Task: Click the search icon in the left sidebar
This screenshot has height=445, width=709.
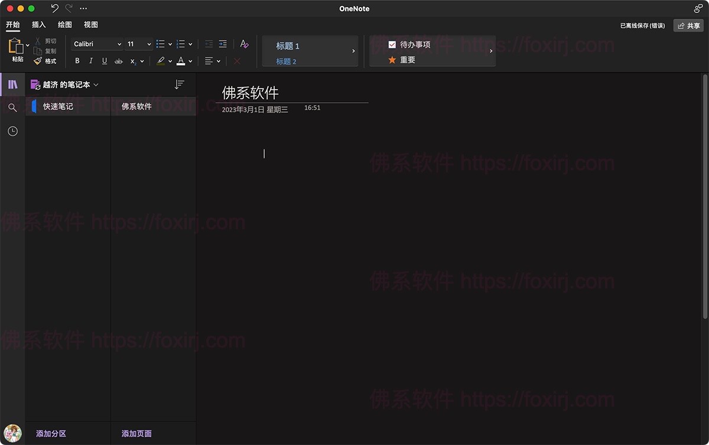Action: 12,108
